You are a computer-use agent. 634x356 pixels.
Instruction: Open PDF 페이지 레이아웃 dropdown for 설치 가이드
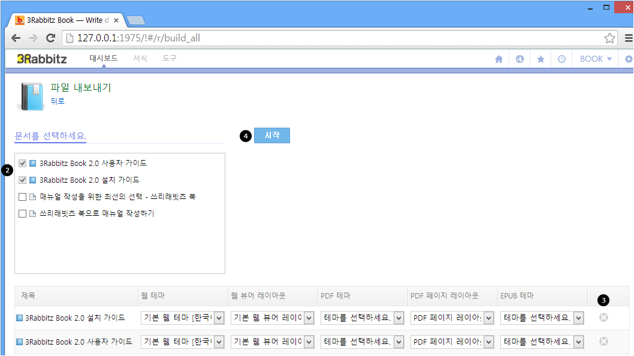point(452,318)
